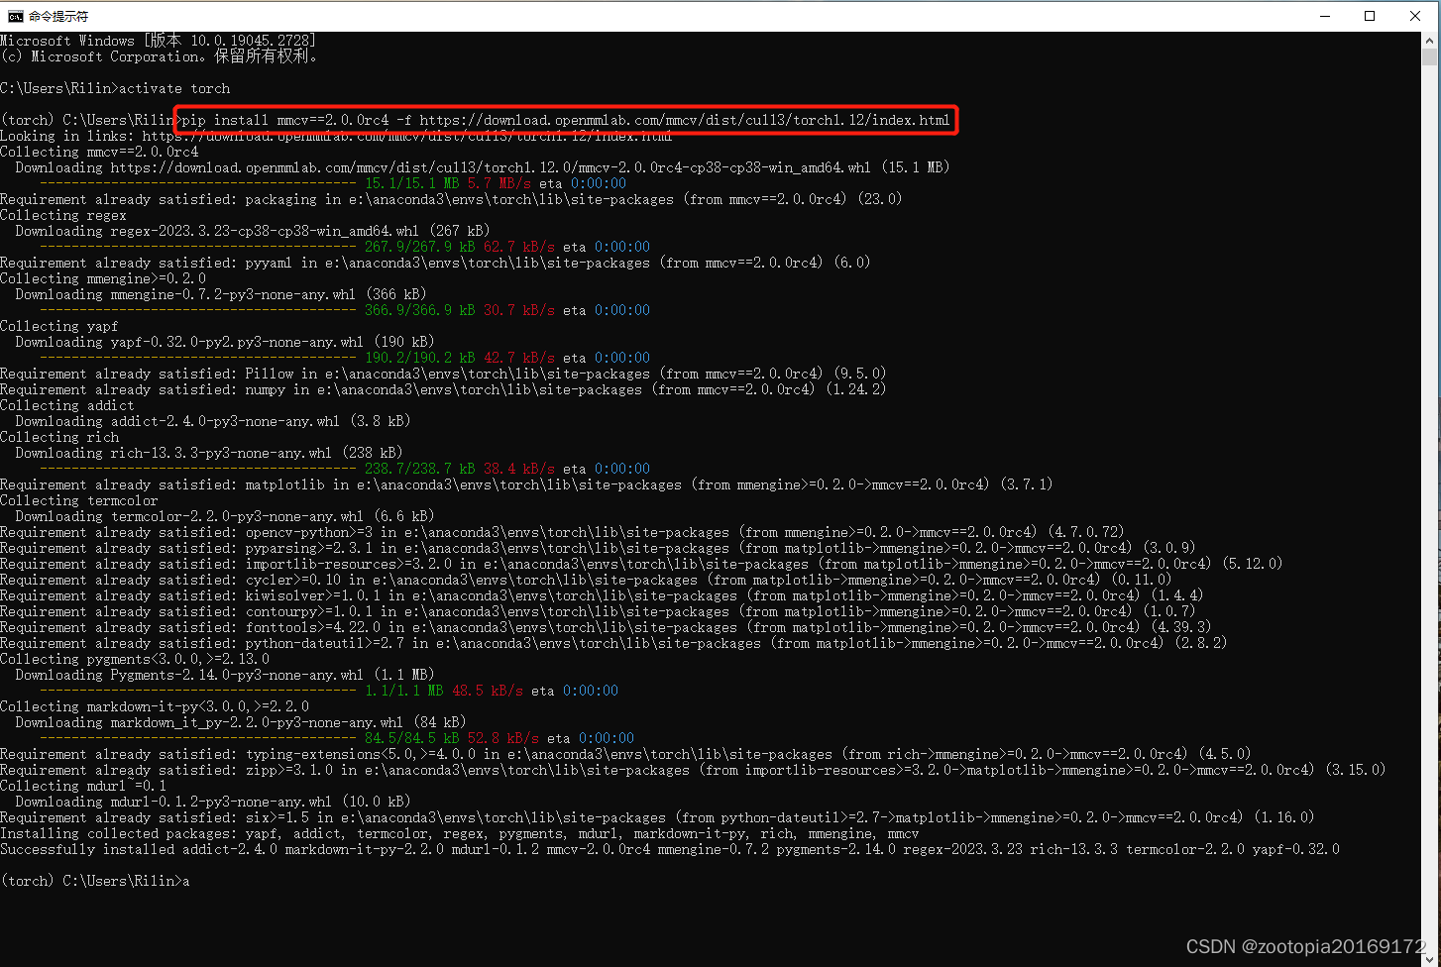Click 'Collecting termcolor' line

point(79,500)
